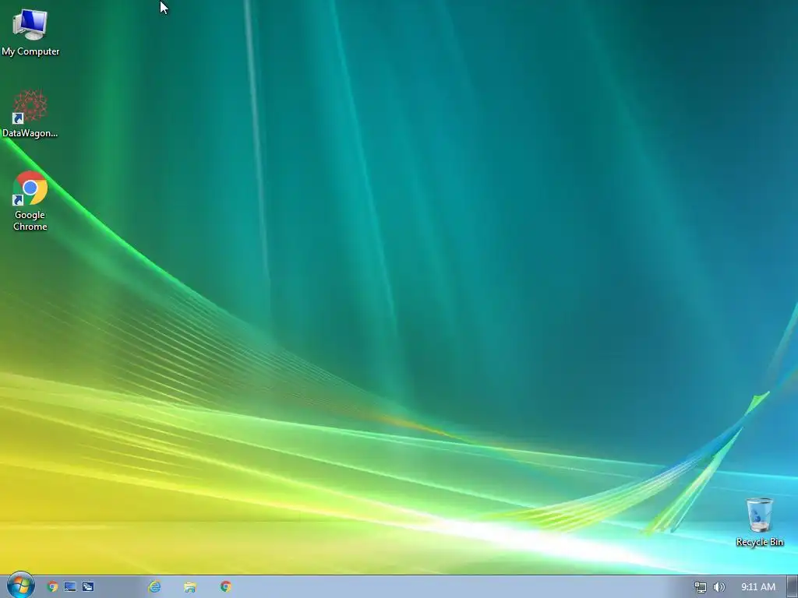Select the Google Chrome desktop shortcut
The height and width of the screenshot is (598, 798).
click(30, 202)
